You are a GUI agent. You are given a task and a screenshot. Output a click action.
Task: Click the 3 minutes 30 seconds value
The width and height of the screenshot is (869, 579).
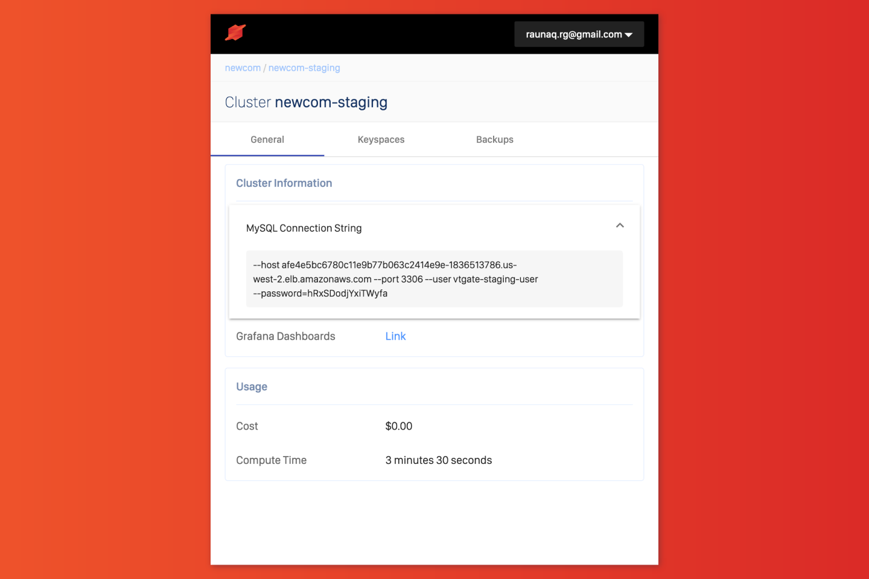pyautogui.click(x=438, y=460)
